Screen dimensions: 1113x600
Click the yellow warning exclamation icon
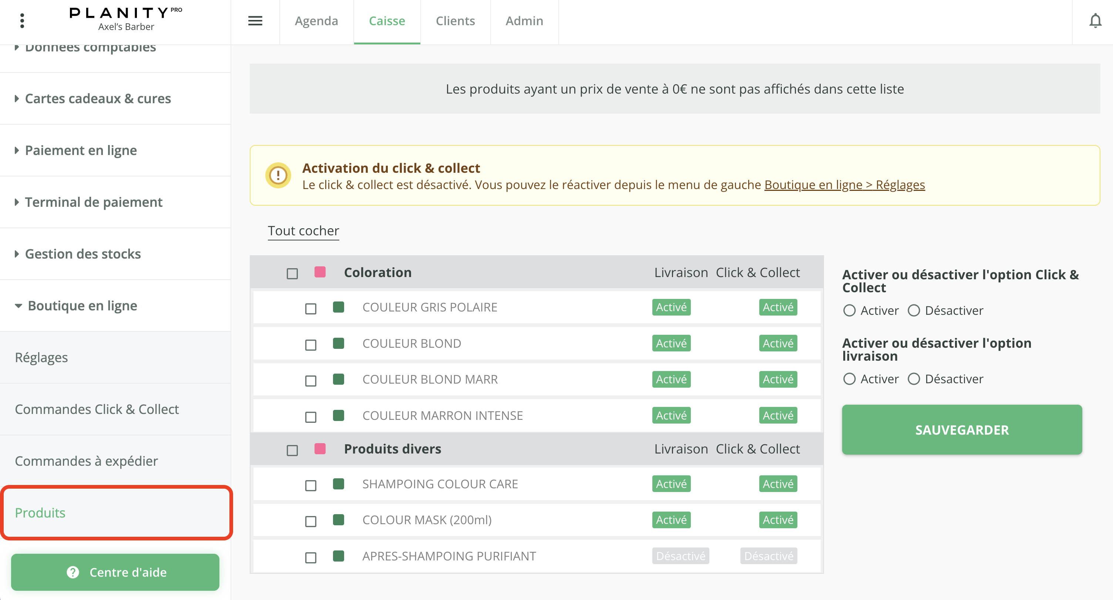[278, 175]
